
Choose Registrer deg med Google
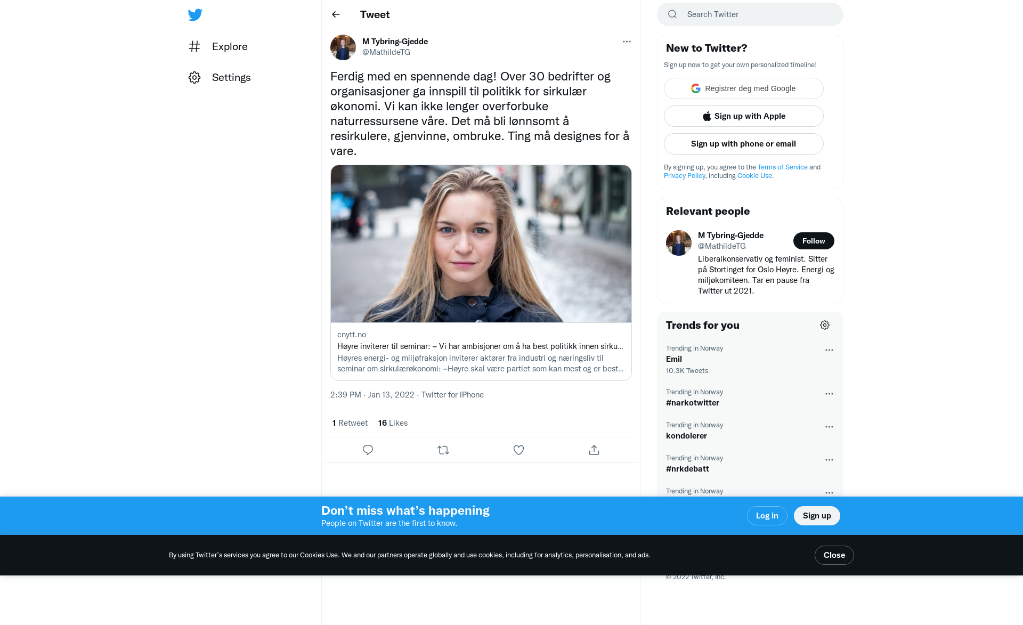(744, 88)
